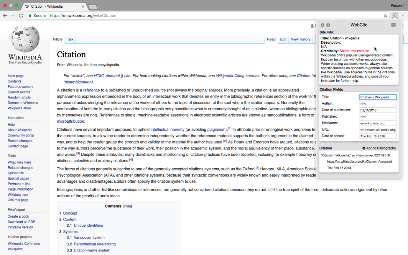Jump to Concept in Contents
Screen dimensions: 408x255
click(70, 213)
